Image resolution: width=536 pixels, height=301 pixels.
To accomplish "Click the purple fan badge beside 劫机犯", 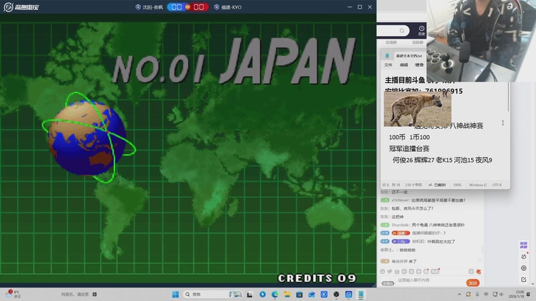I will point(401,241).
